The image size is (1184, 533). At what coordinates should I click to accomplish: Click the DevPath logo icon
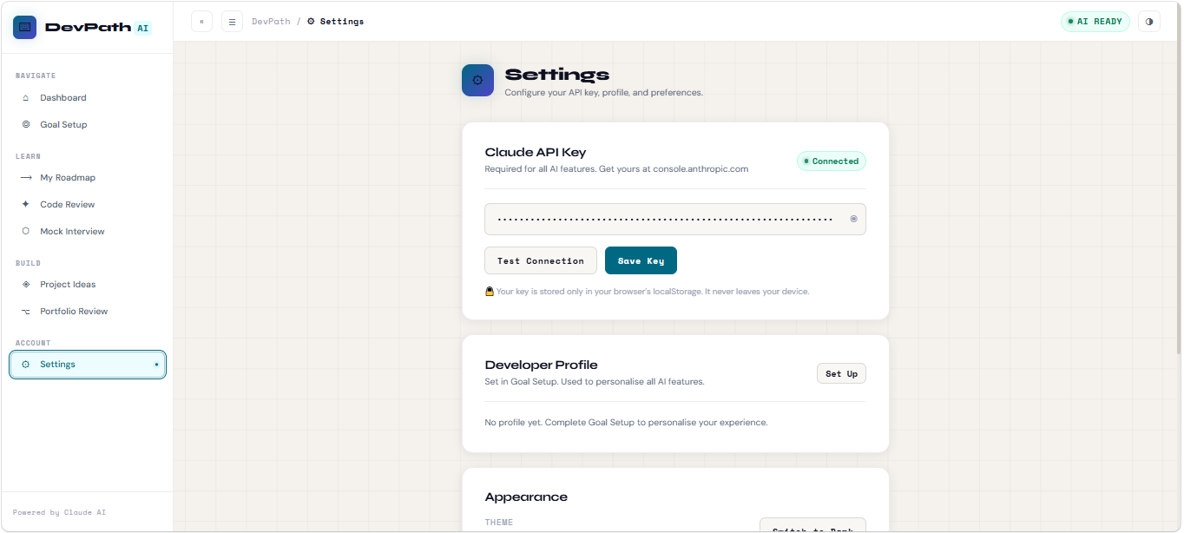click(x=25, y=27)
